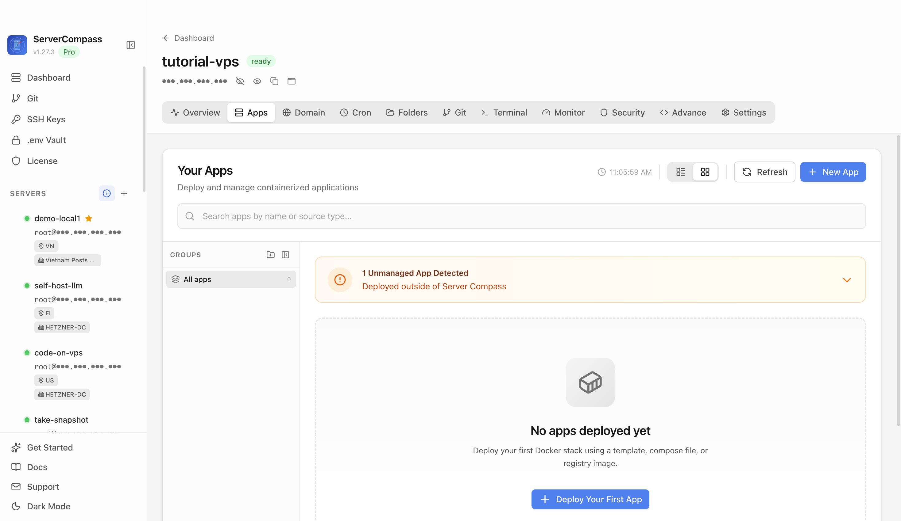
Task: Add a new server with plus
Action: pos(124,194)
